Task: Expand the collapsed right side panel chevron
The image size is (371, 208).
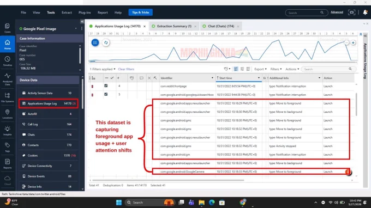Action: coord(366,36)
